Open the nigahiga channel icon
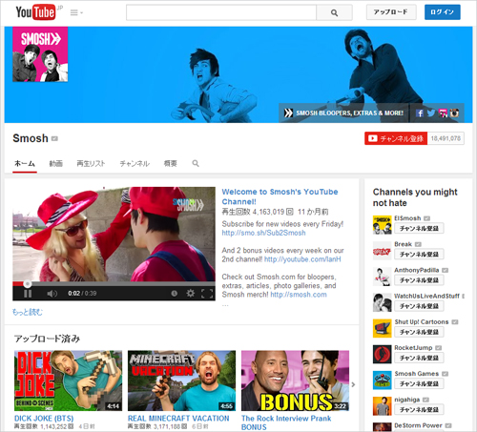This screenshot has height=432, width=477. [383, 406]
